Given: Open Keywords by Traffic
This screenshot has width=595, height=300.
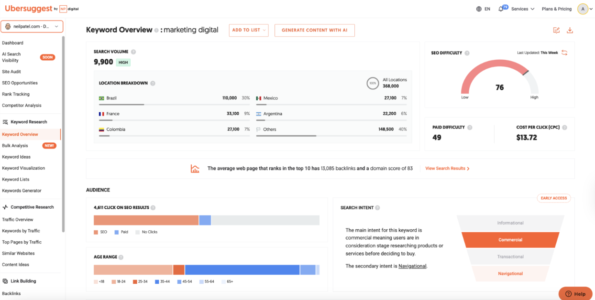Looking at the screenshot, I should pos(21,231).
